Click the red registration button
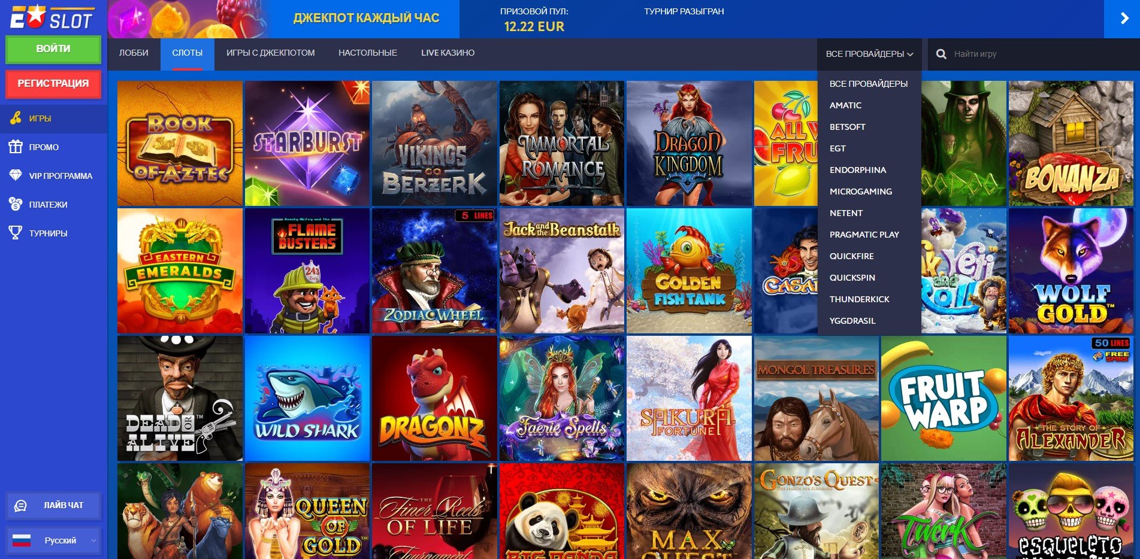 tap(53, 84)
